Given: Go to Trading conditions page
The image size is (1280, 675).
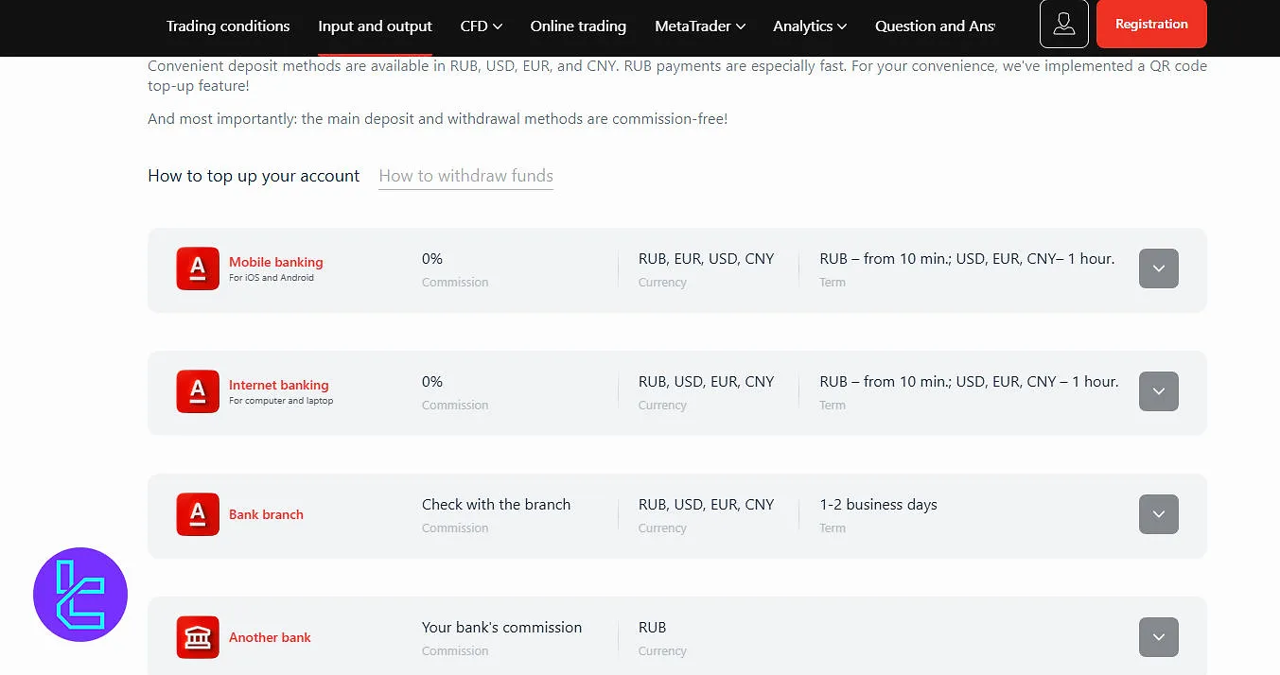Looking at the screenshot, I should point(228,26).
